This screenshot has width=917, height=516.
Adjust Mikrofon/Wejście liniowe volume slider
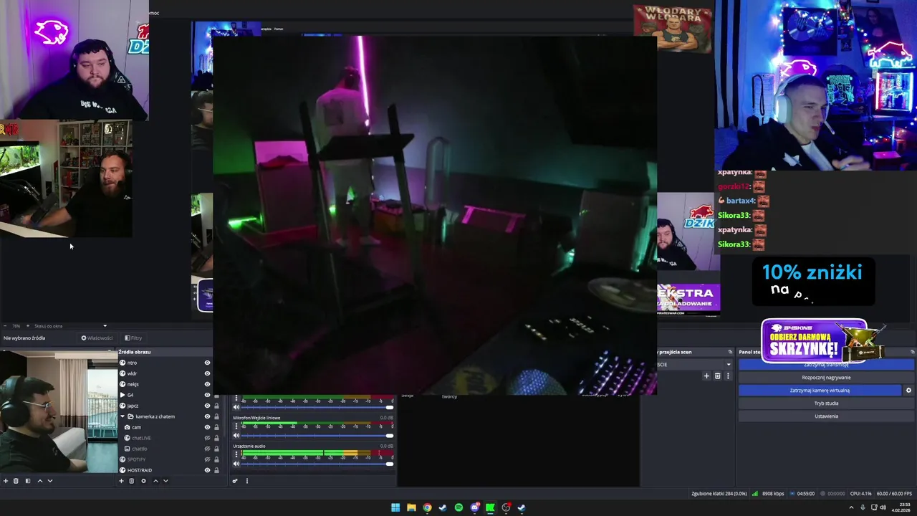click(318, 435)
